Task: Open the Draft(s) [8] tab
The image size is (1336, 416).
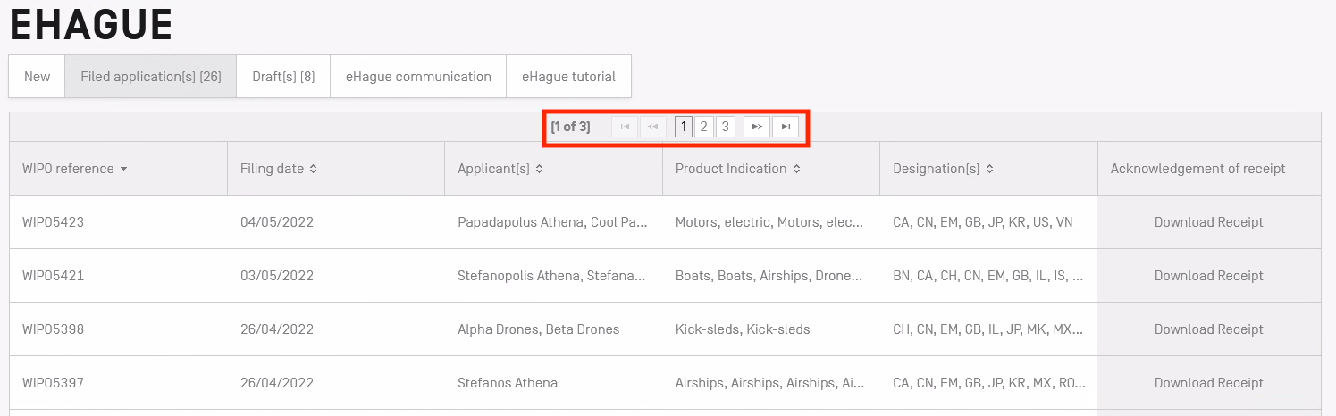Action: [x=283, y=77]
